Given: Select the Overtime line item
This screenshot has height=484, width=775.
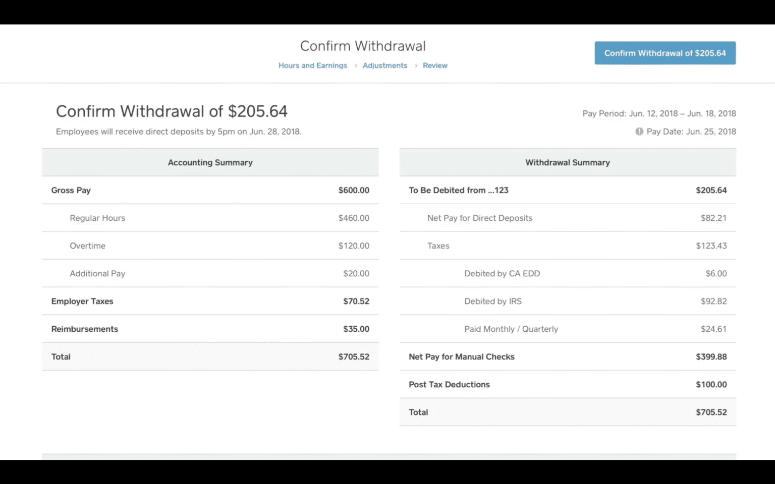Looking at the screenshot, I should pos(210,246).
